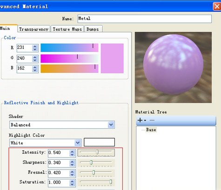Decrease G value with down arrow
The image size is (221, 190).
click(35, 60)
